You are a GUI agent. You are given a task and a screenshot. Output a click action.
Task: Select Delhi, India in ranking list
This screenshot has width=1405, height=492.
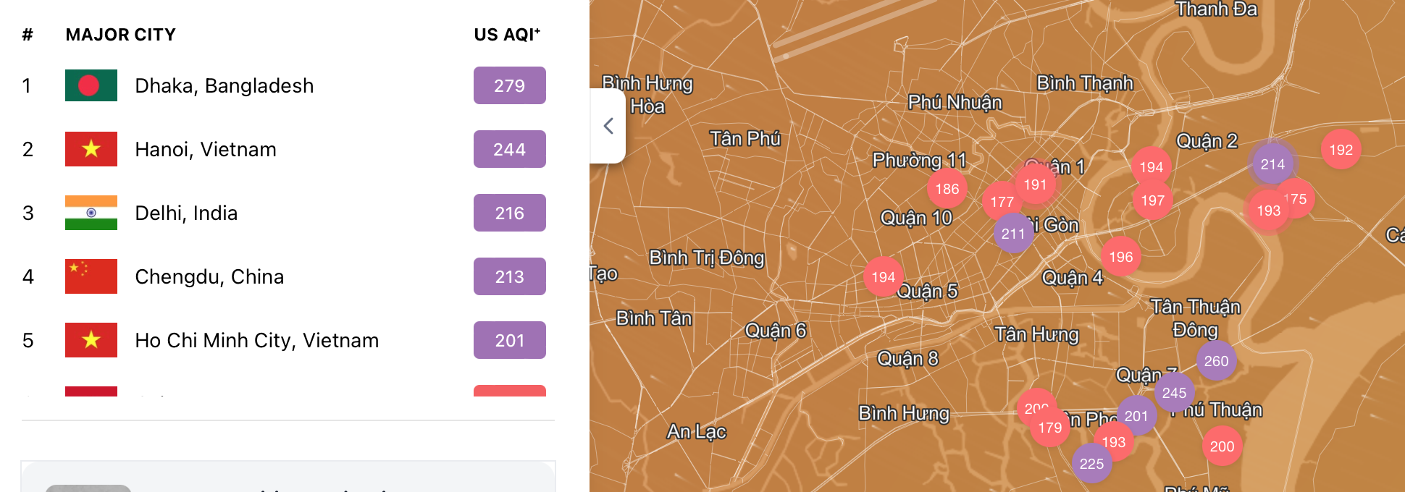point(186,213)
